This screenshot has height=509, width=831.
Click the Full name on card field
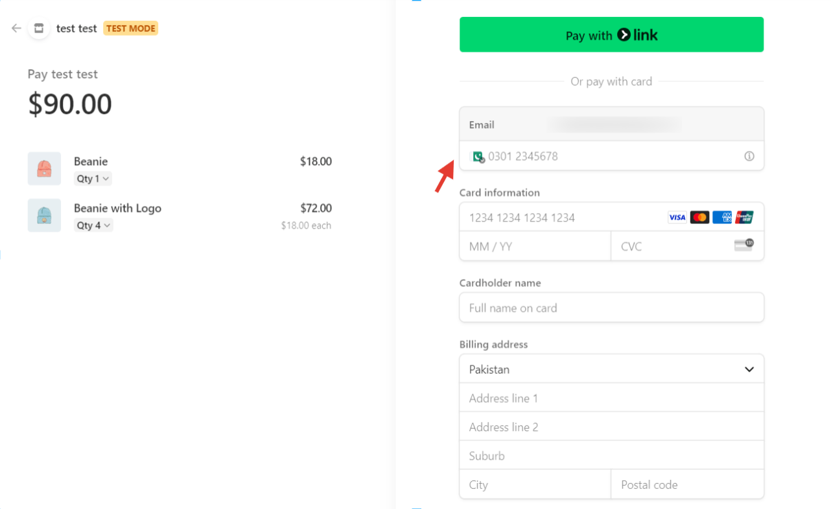pos(611,308)
